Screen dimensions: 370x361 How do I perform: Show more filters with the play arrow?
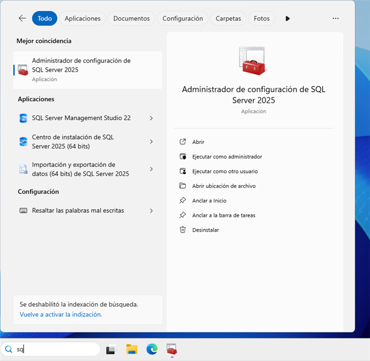pyautogui.click(x=287, y=19)
